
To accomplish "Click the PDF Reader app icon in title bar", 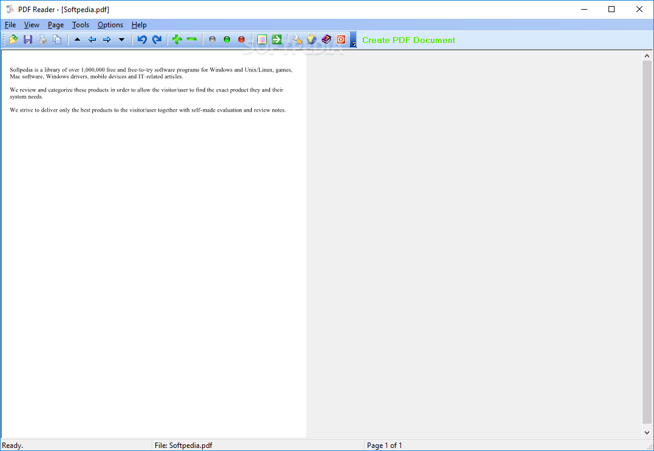I will [x=10, y=9].
